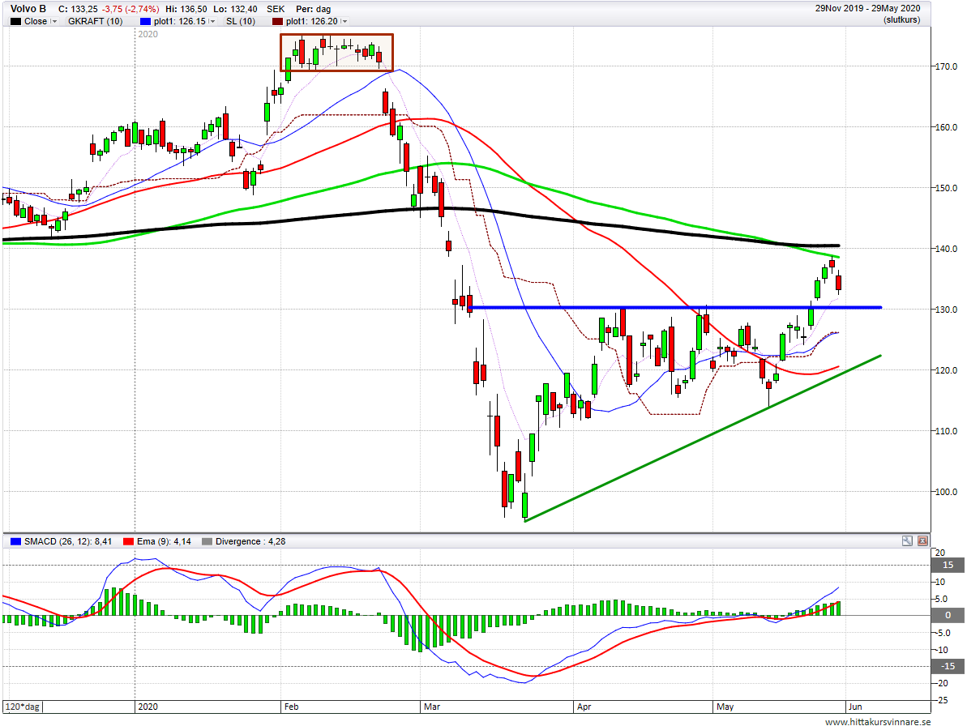Image resolution: width=967 pixels, height=726 pixels.
Task: Click the May label on the time axis
Action: [x=725, y=707]
